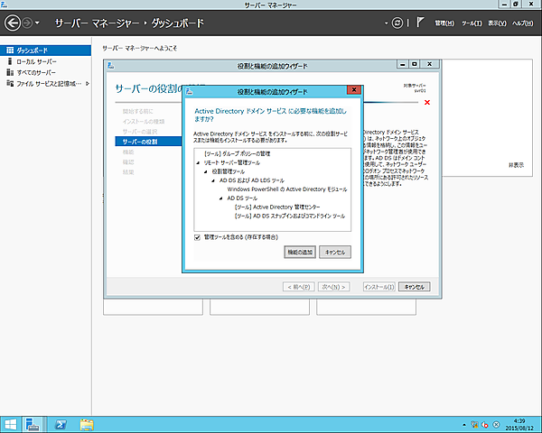
Task: Open PowerShell from the taskbar
Action: [61, 424]
